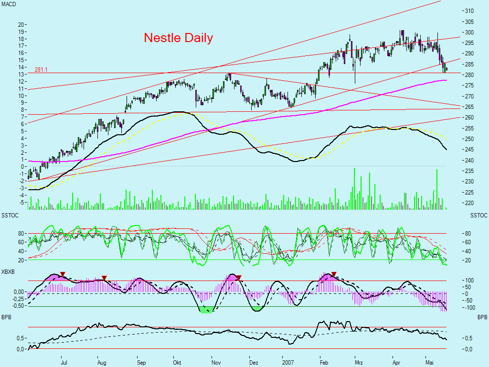Click the SSTOC label on the right side
The height and width of the screenshot is (367, 489).
coord(479,216)
